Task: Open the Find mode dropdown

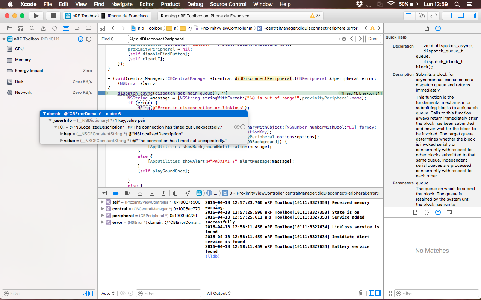Action: [x=107, y=39]
